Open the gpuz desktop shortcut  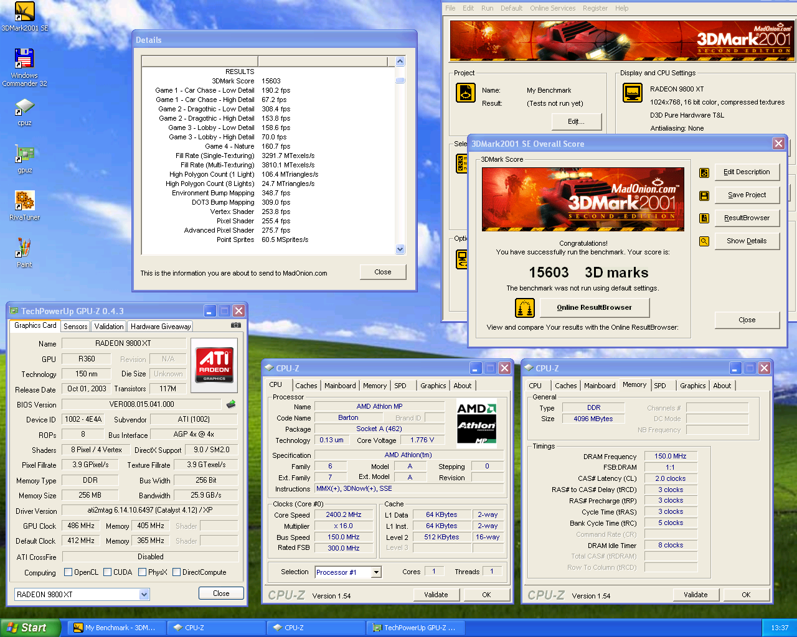point(24,159)
